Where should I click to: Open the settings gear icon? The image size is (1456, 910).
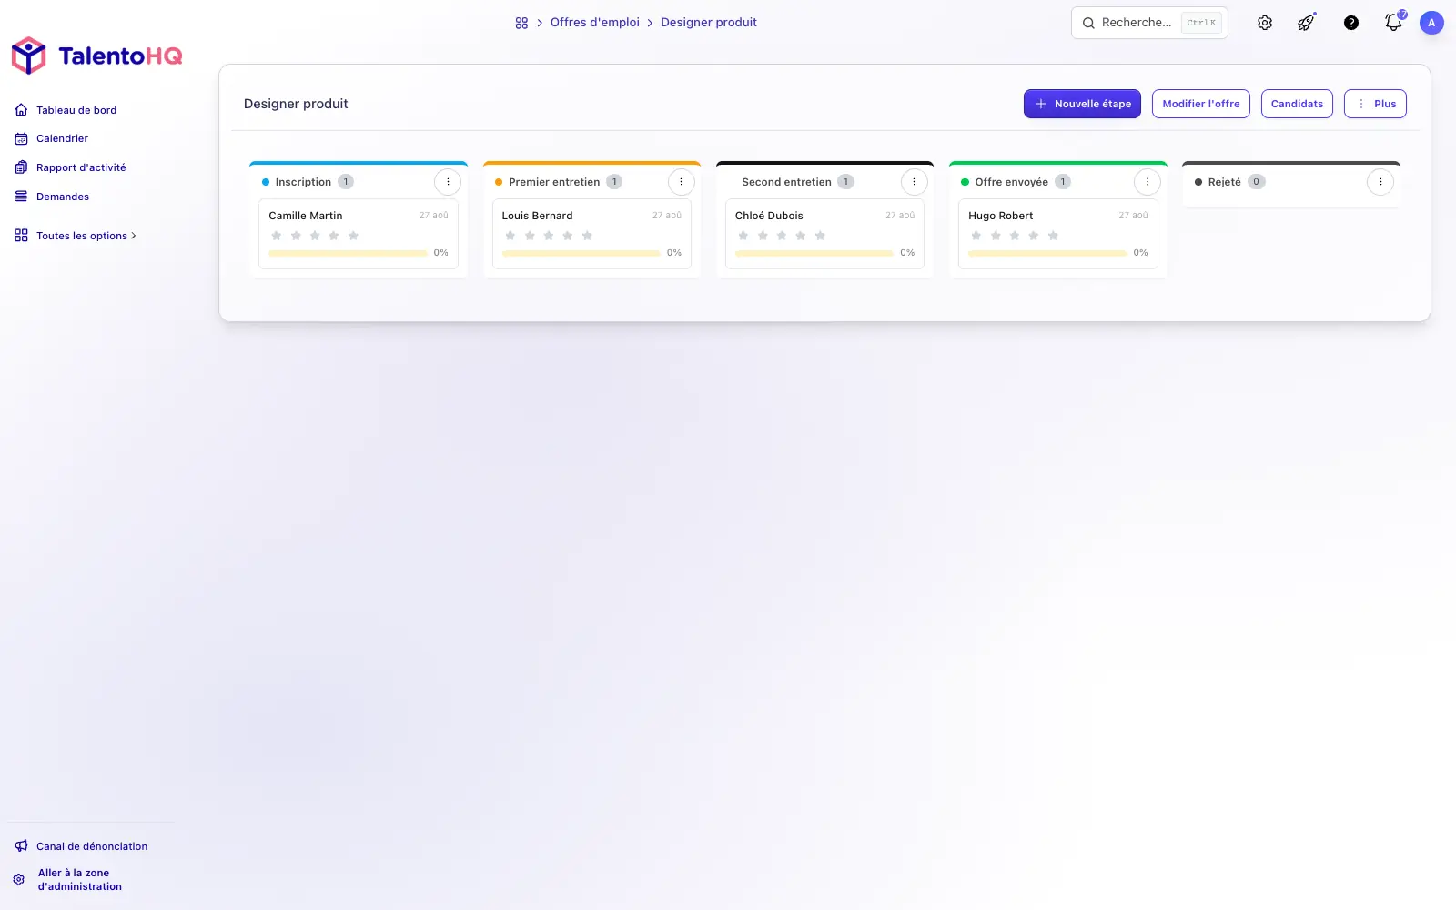1265,23
